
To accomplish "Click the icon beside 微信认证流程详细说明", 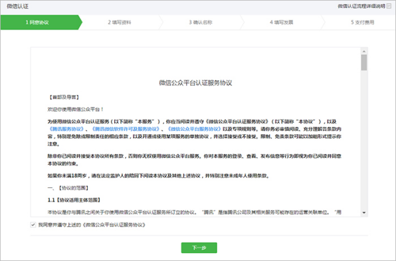I will point(389,6).
